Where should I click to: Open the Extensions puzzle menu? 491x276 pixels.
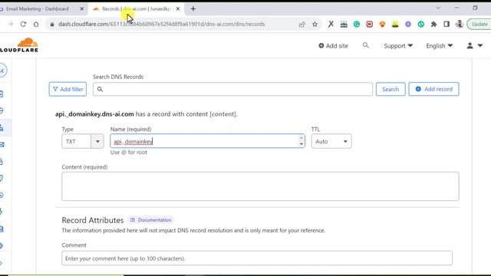433,24
